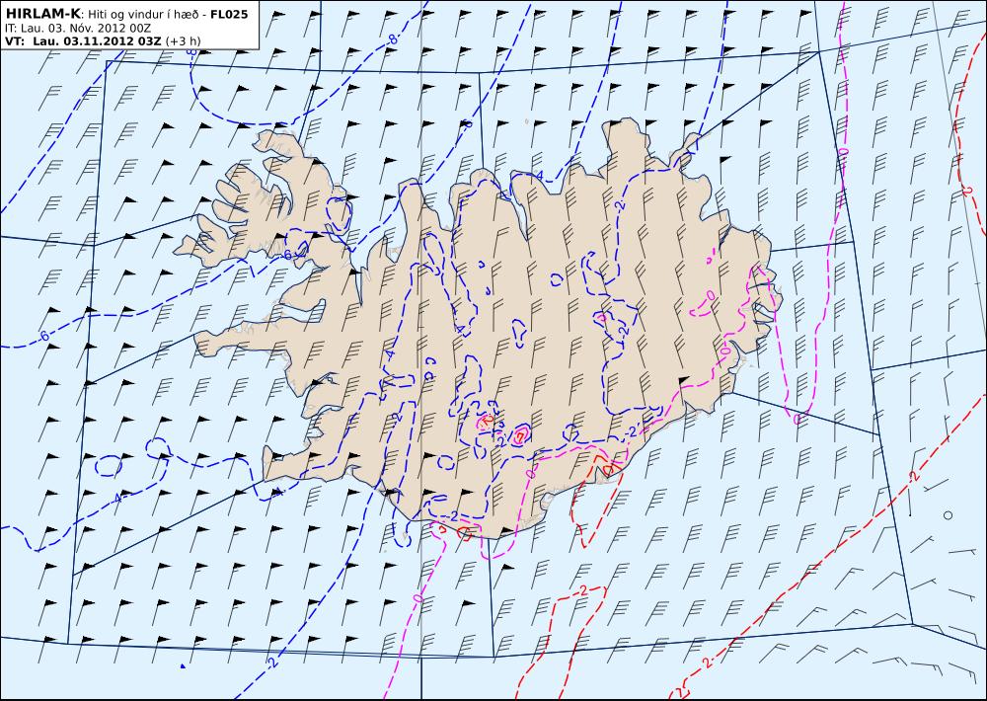This screenshot has height=701, width=987.
Task: Click the red '2' contour label at the far right edge
Action: pos(968,191)
